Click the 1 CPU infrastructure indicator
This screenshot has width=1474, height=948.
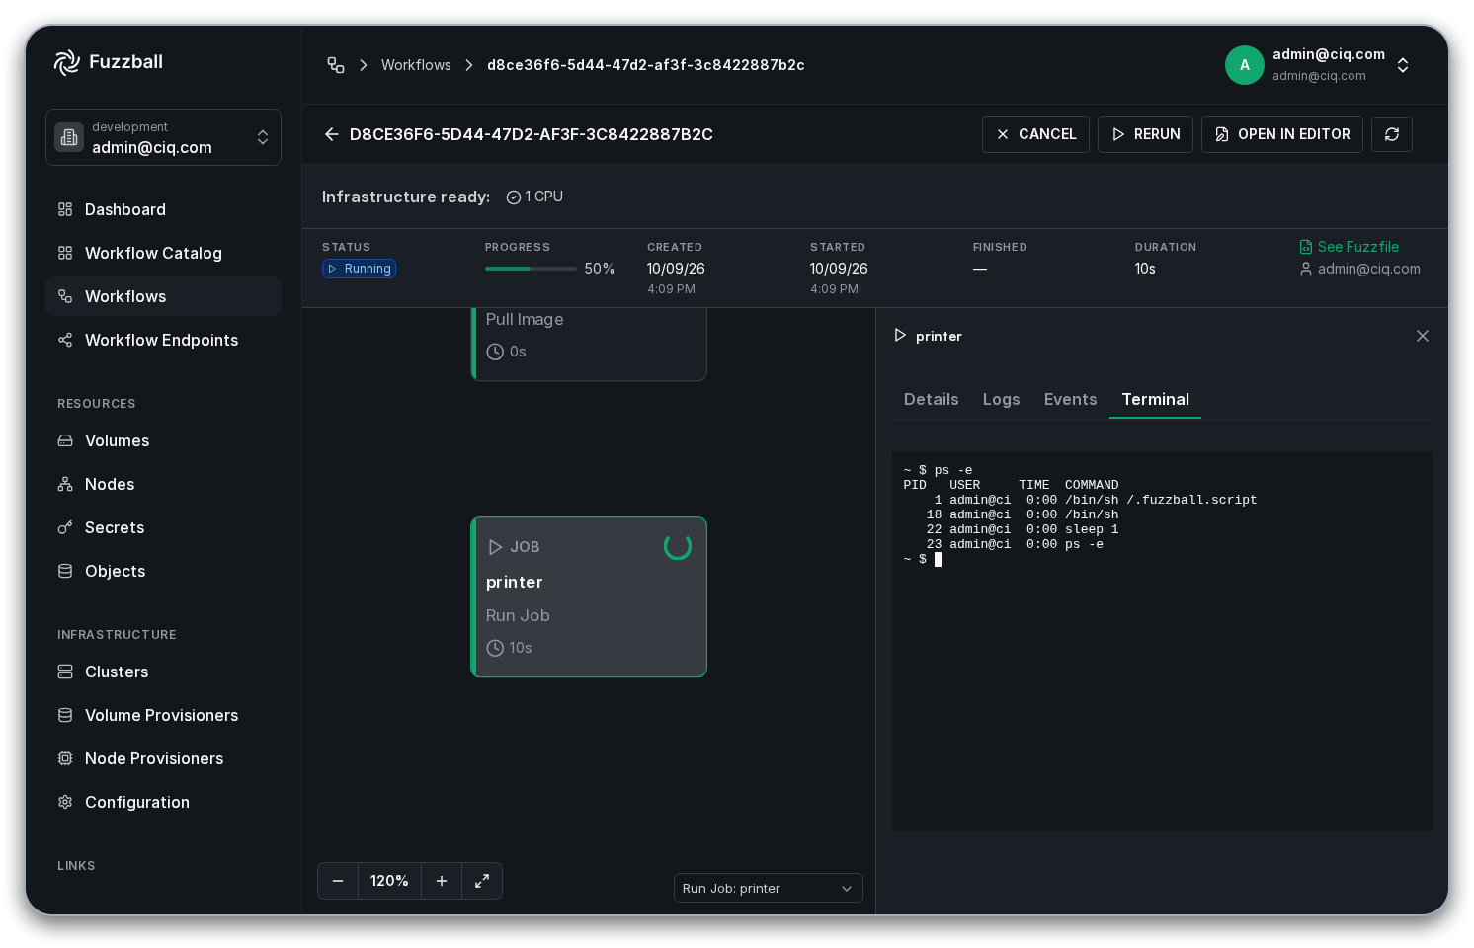point(534,197)
